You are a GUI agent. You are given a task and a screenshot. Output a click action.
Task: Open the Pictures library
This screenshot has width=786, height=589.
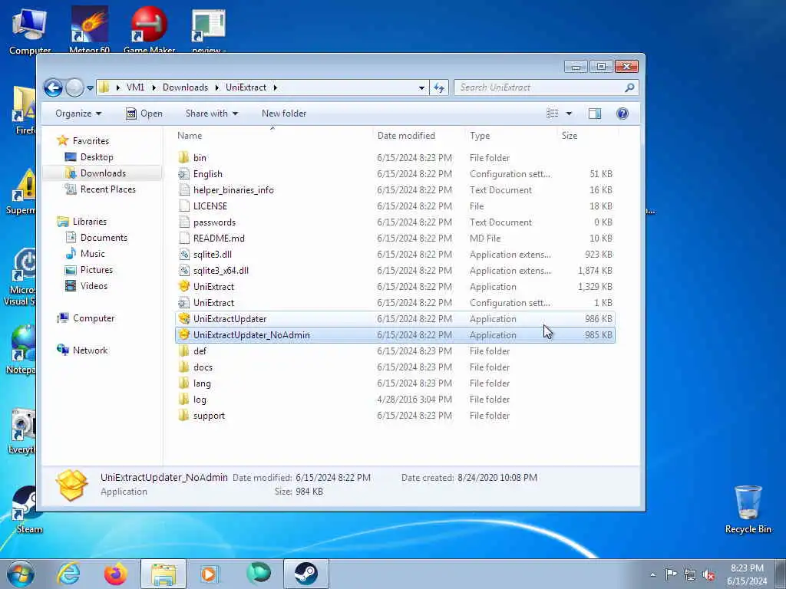click(x=96, y=270)
